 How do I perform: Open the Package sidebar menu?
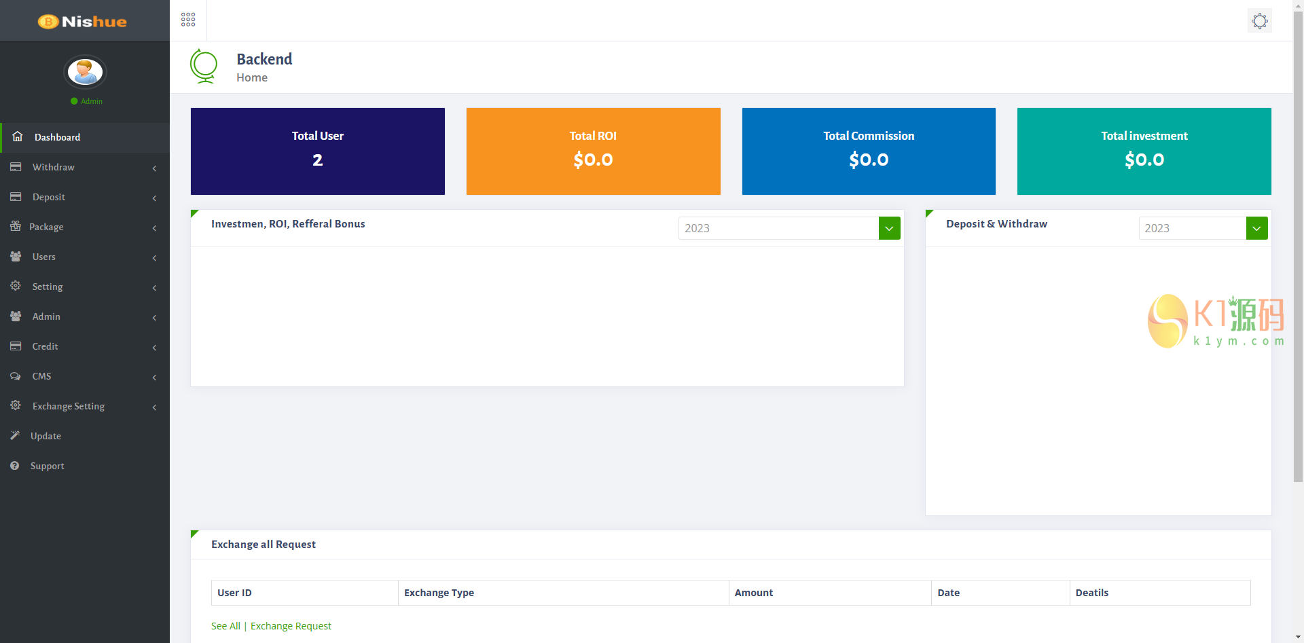[85, 227]
